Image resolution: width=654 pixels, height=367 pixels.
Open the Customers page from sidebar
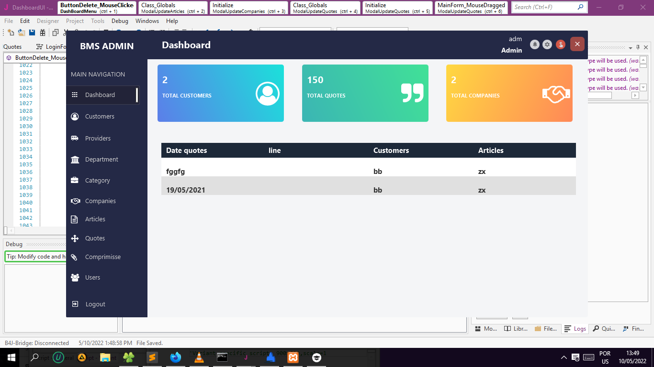pos(100,117)
